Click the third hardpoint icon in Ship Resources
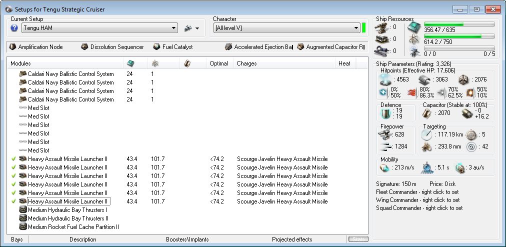Viewport: 506px width, 247px height. [381, 51]
